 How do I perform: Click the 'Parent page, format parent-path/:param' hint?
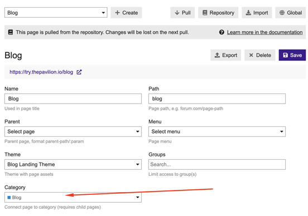(x=44, y=141)
